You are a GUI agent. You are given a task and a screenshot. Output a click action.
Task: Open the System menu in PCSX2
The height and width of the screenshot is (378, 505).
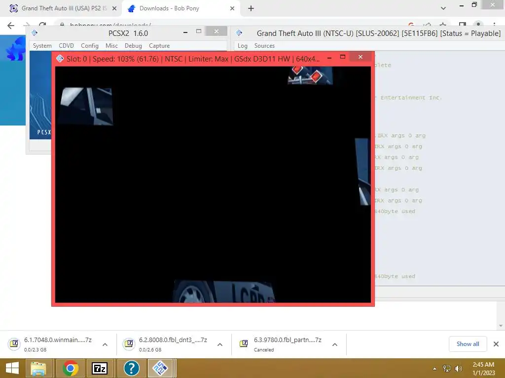coord(42,46)
